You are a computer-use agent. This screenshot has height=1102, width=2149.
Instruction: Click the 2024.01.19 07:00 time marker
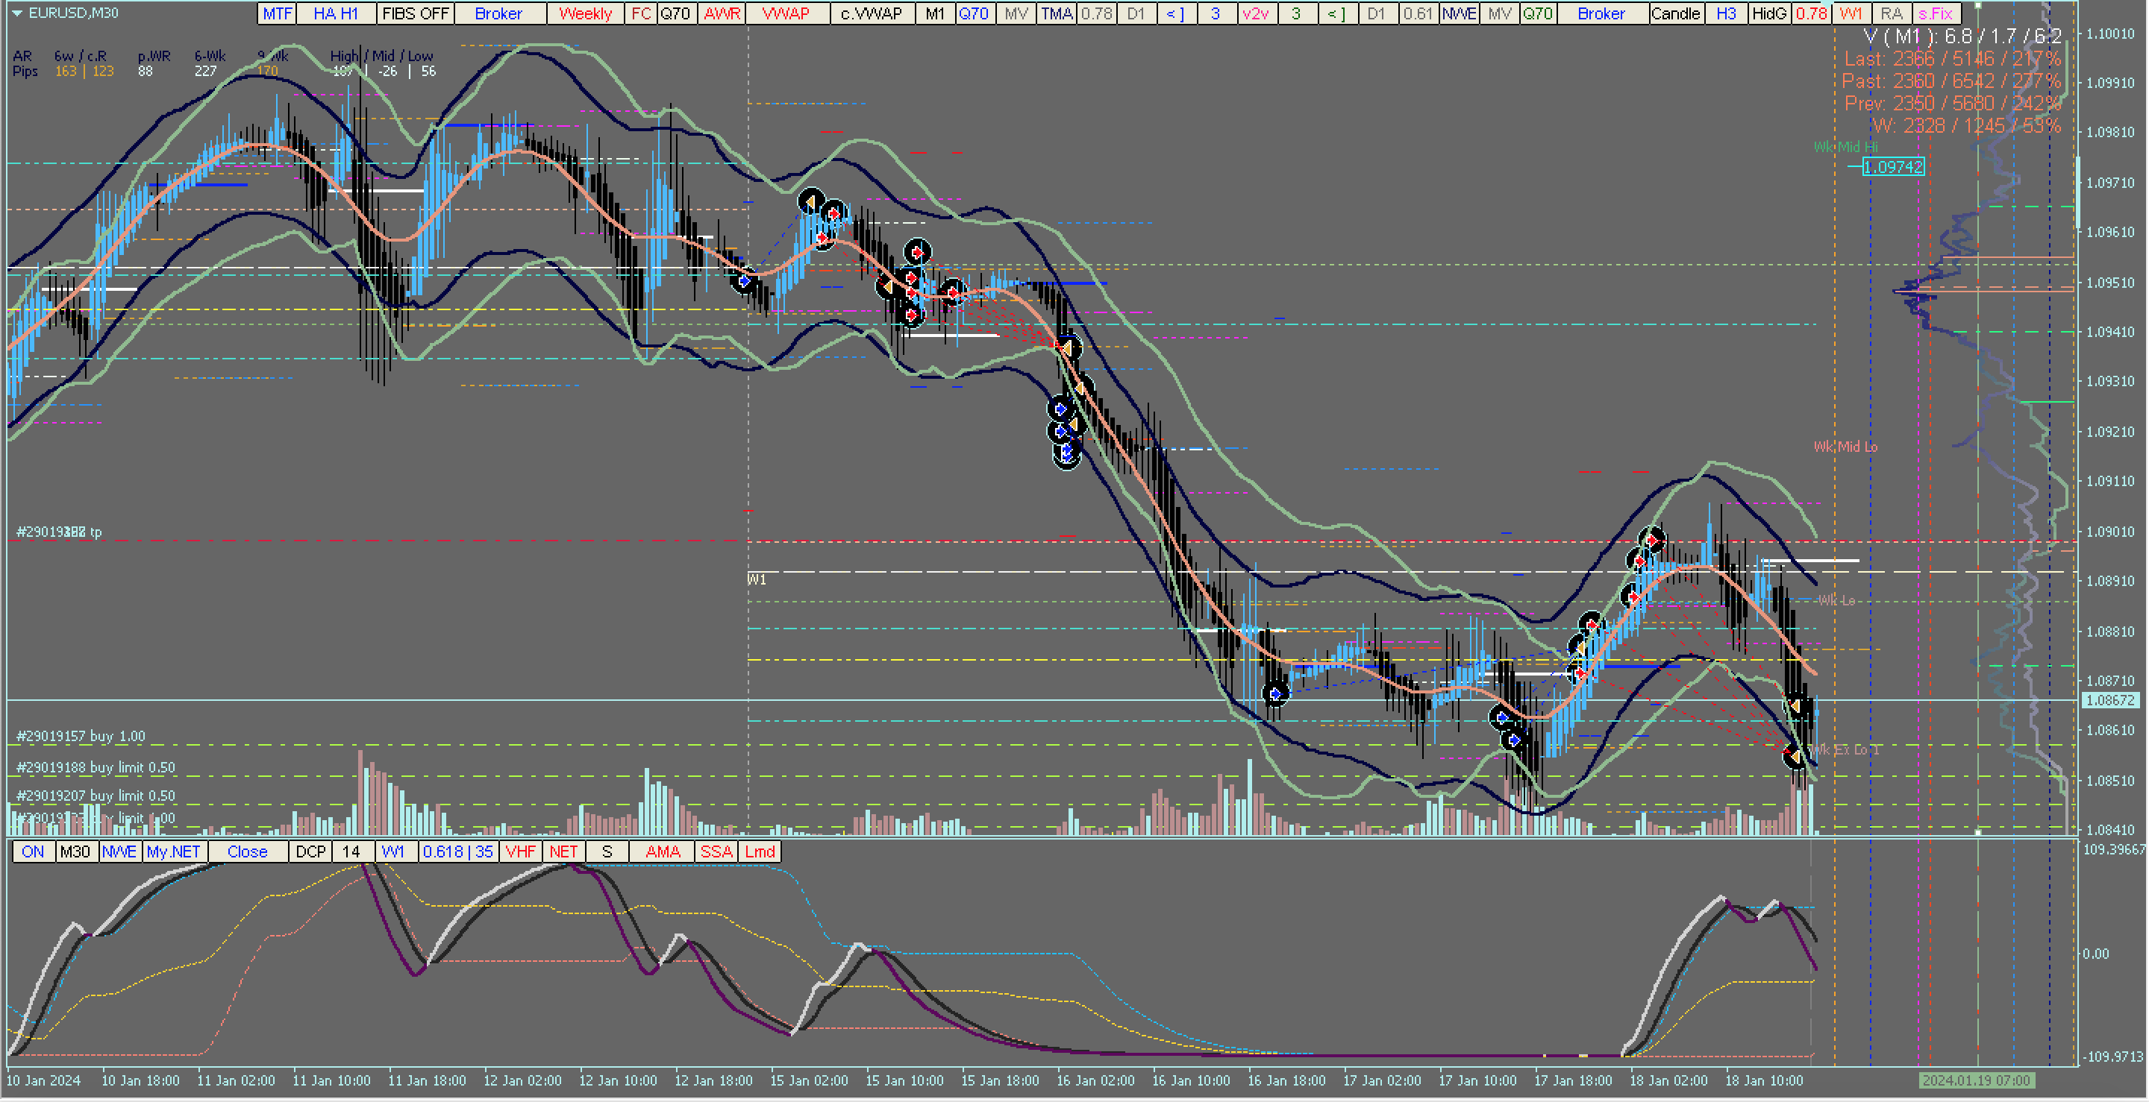(x=1975, y=1080)
